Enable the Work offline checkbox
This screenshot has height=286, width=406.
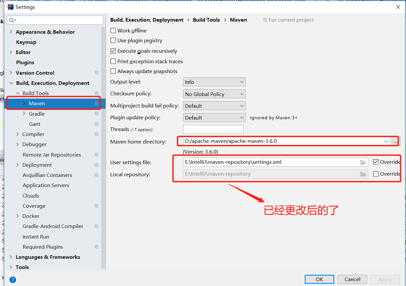tap(113, 30)
